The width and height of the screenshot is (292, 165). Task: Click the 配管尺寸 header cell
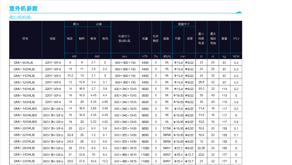(184, 24)
